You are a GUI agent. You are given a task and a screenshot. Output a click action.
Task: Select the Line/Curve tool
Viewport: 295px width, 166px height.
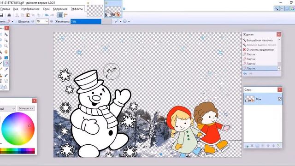[6, 81]
